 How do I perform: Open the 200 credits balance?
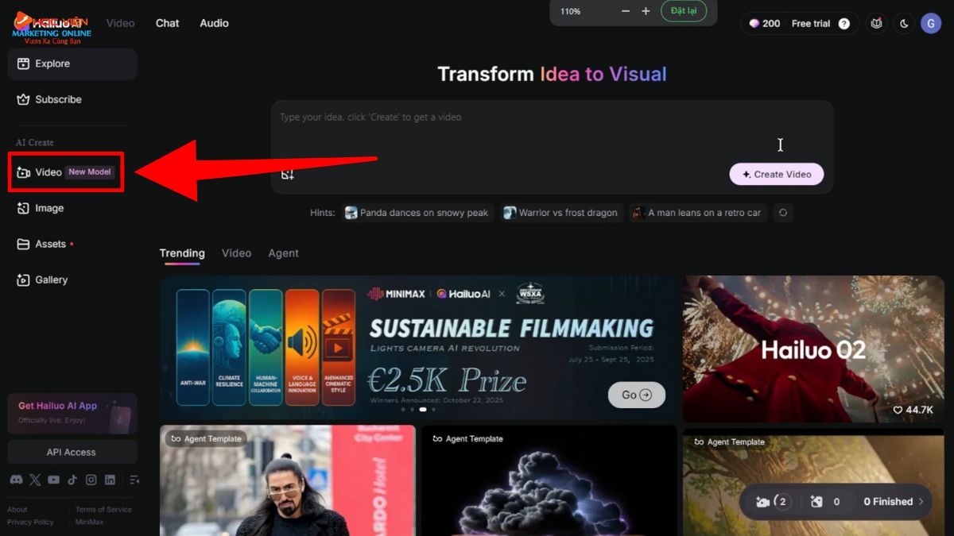click(764, 24)
